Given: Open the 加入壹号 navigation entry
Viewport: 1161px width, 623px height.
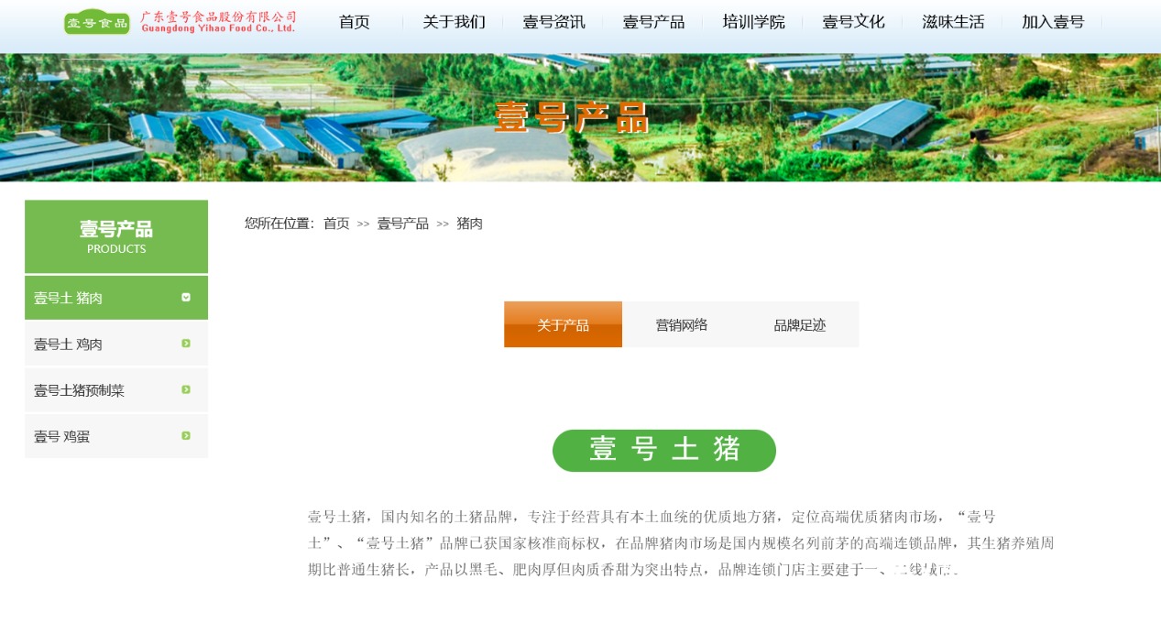Looking at the screenshot, I should 1052,22.
